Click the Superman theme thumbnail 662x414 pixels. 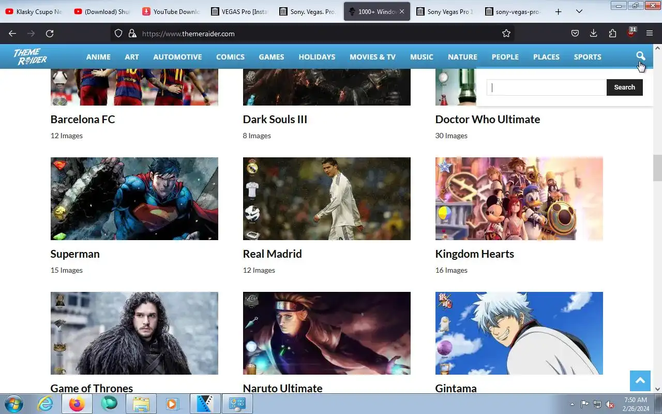[134, 199]
